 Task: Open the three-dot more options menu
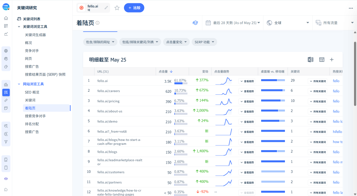351,8
